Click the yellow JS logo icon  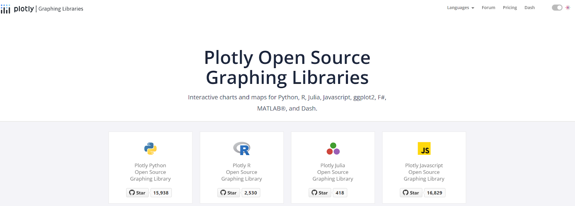(424, 148)
